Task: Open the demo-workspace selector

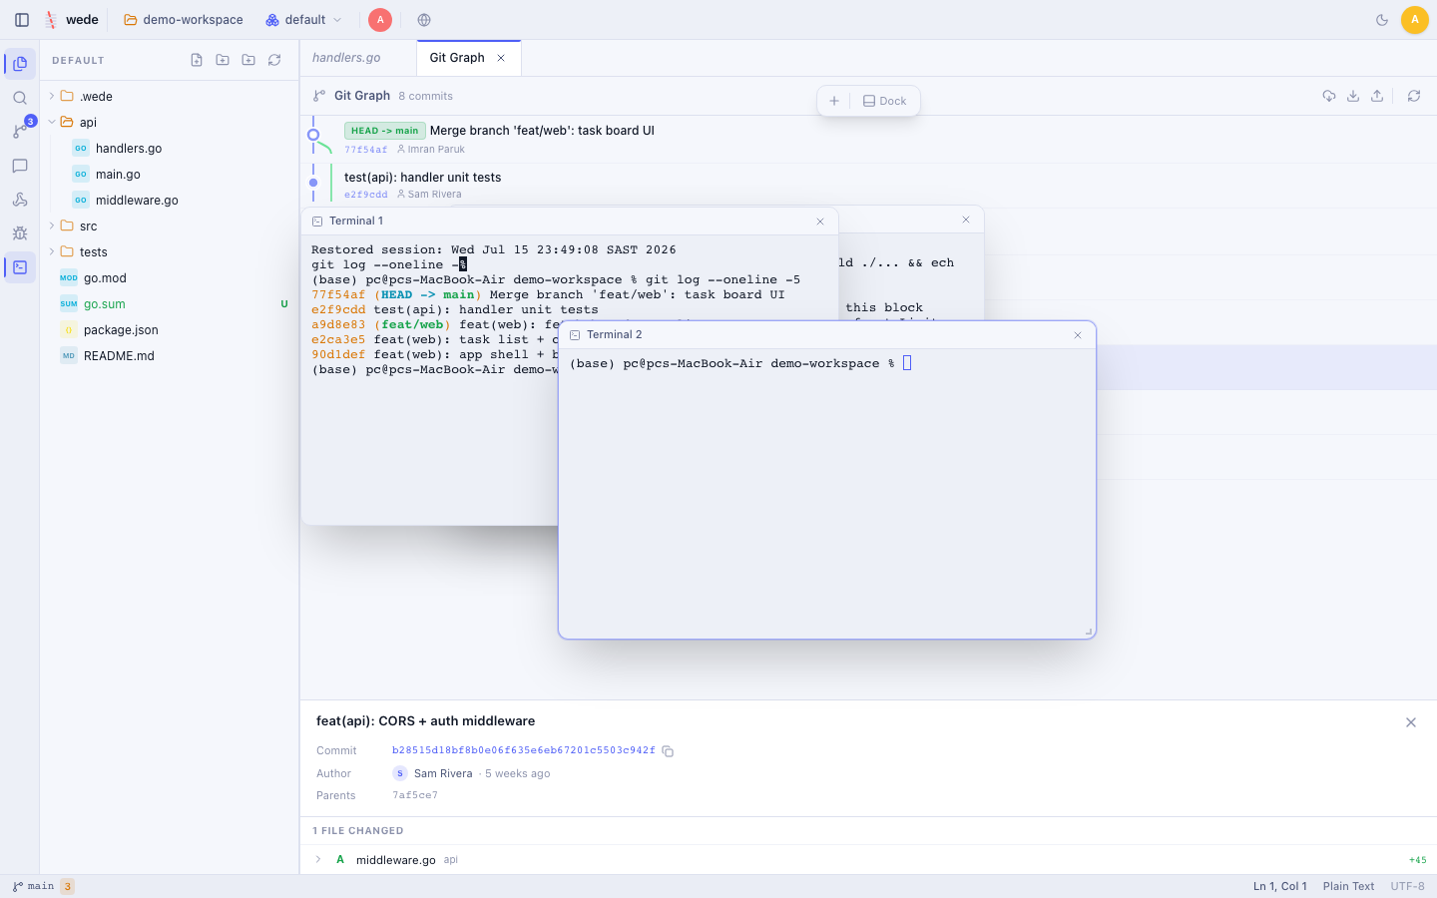Action: coord(184,20)
